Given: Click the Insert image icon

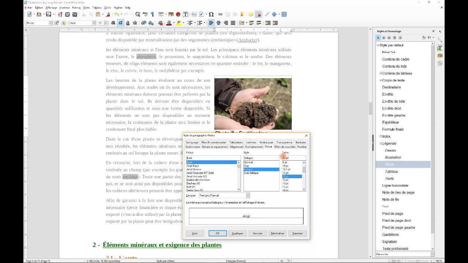Looking at the screenshot, I should (x=171, y=14).
